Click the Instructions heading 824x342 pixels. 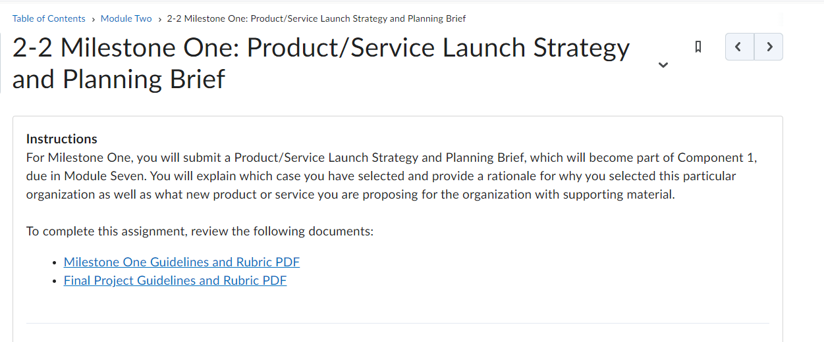[62, 139]
